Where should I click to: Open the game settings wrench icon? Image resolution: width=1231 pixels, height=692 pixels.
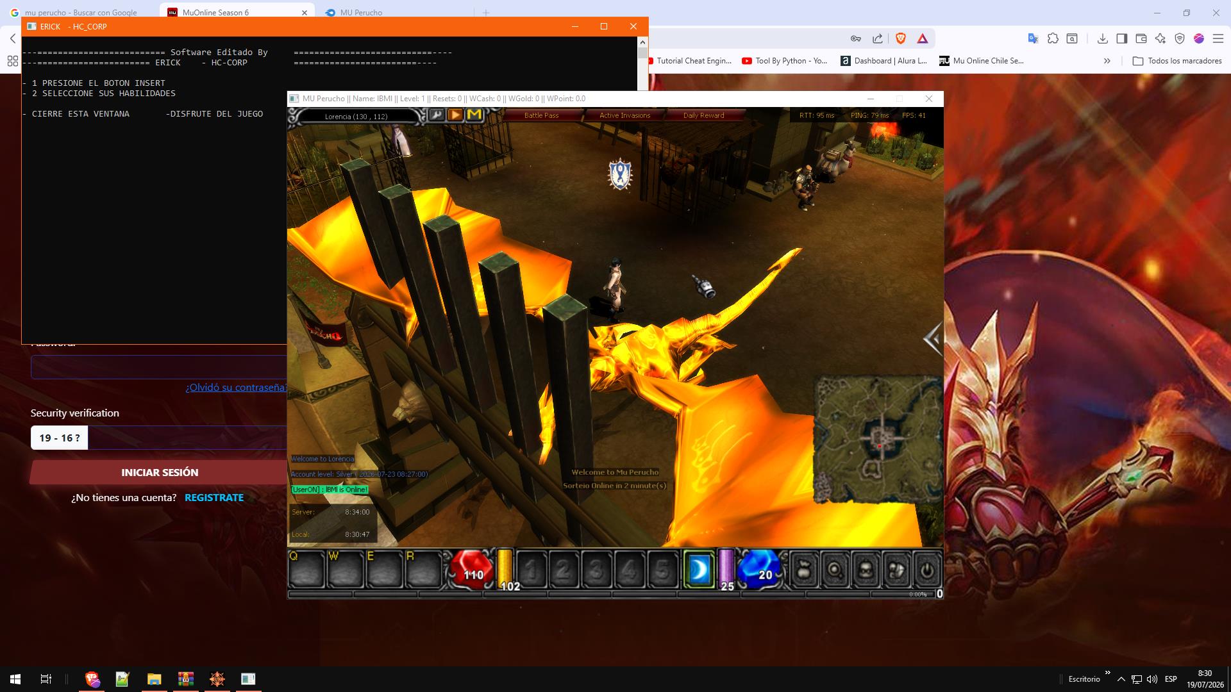tap(437, 115)
